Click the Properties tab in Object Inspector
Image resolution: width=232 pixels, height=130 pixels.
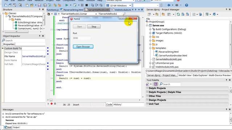coord(9,44)
